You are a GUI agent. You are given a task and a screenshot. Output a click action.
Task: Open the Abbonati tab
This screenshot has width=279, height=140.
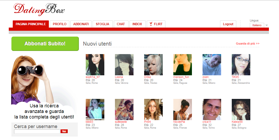[x=81, y=24]
